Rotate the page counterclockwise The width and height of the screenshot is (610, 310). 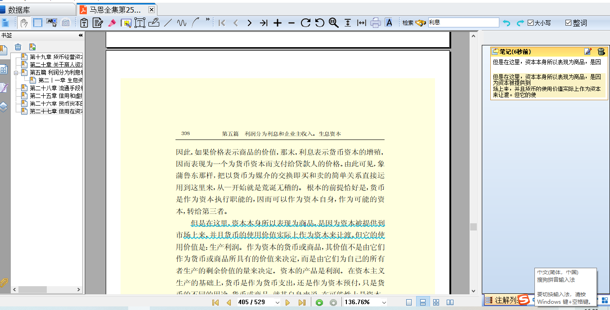pyautogui.click(x=319, y=22)
